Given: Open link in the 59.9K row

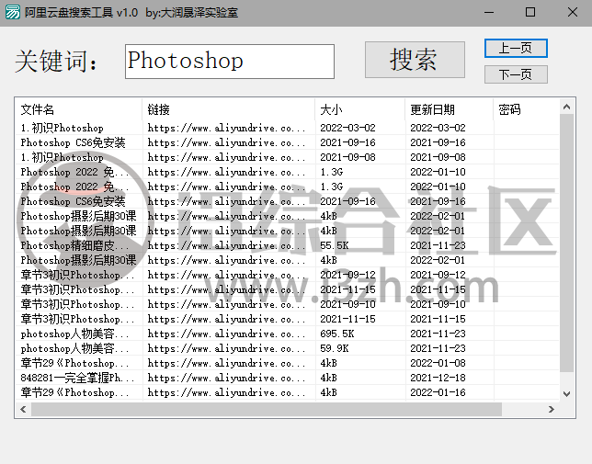Looking at the screenshot, I should (x=226, y=348).
